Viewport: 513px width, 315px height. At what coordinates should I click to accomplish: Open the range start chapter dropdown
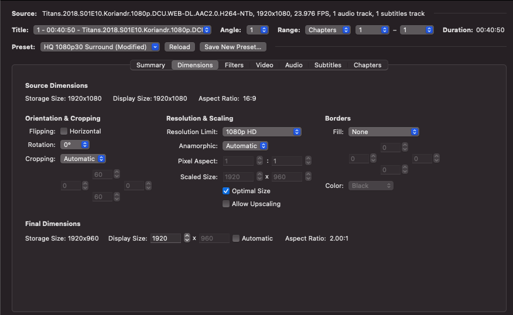tap(372, 30)
